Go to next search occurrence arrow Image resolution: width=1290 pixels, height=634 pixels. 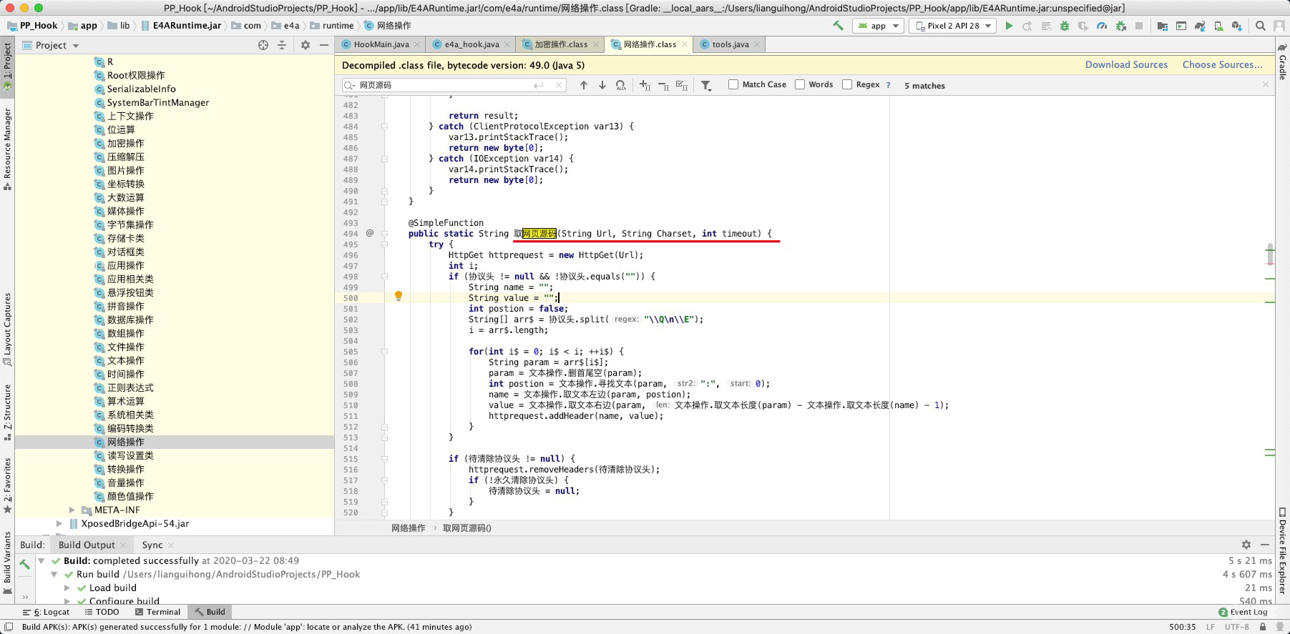point(602,85)
